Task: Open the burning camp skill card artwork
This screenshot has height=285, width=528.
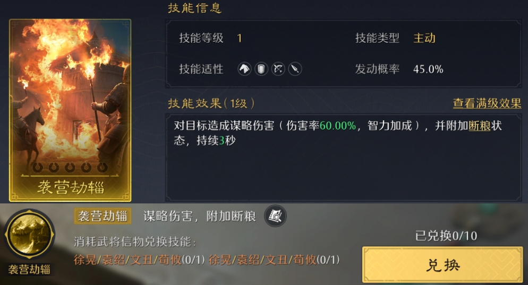Action: (x=70, y=110)
